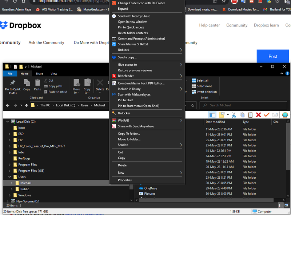Choose Dropbox Send a copy... entry
This screenshot has width=291, height=276.
(147, 57)
